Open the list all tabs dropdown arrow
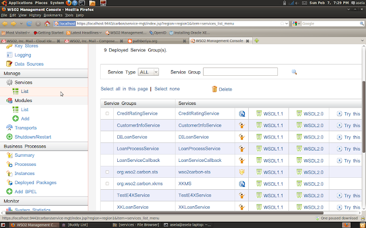Screen dimensions: 366x228 pos(362,40)
